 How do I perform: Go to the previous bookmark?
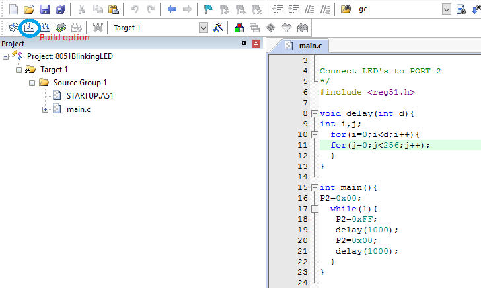(x=224, y=9)
